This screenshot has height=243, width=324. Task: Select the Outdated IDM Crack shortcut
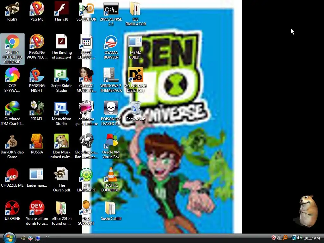coord(12,113)
